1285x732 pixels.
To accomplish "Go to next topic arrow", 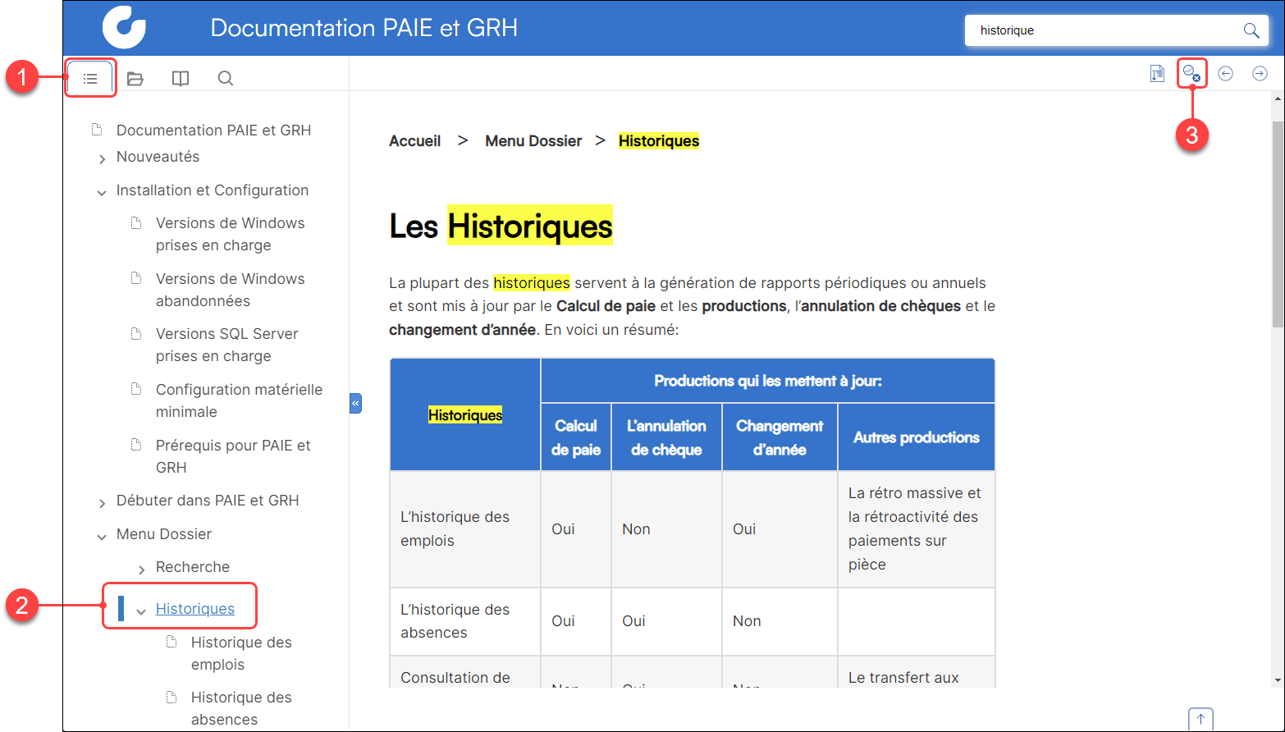I will pos(1260,74).
